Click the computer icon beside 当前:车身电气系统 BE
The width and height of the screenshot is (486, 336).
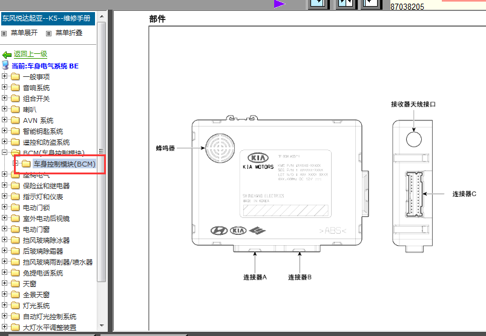[5, 65]
